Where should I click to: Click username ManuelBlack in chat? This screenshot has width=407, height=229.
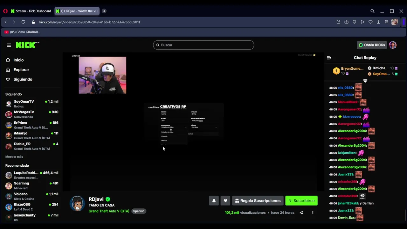[348, 102]
